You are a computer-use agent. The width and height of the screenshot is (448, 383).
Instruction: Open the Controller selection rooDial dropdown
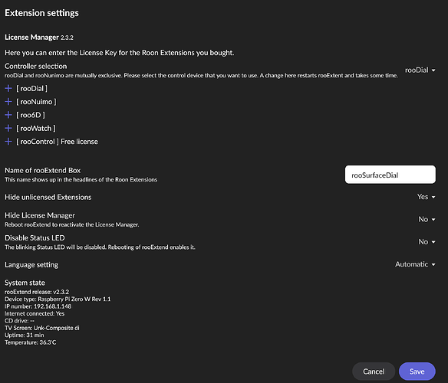pyautogui.click(x=420, y=70)
